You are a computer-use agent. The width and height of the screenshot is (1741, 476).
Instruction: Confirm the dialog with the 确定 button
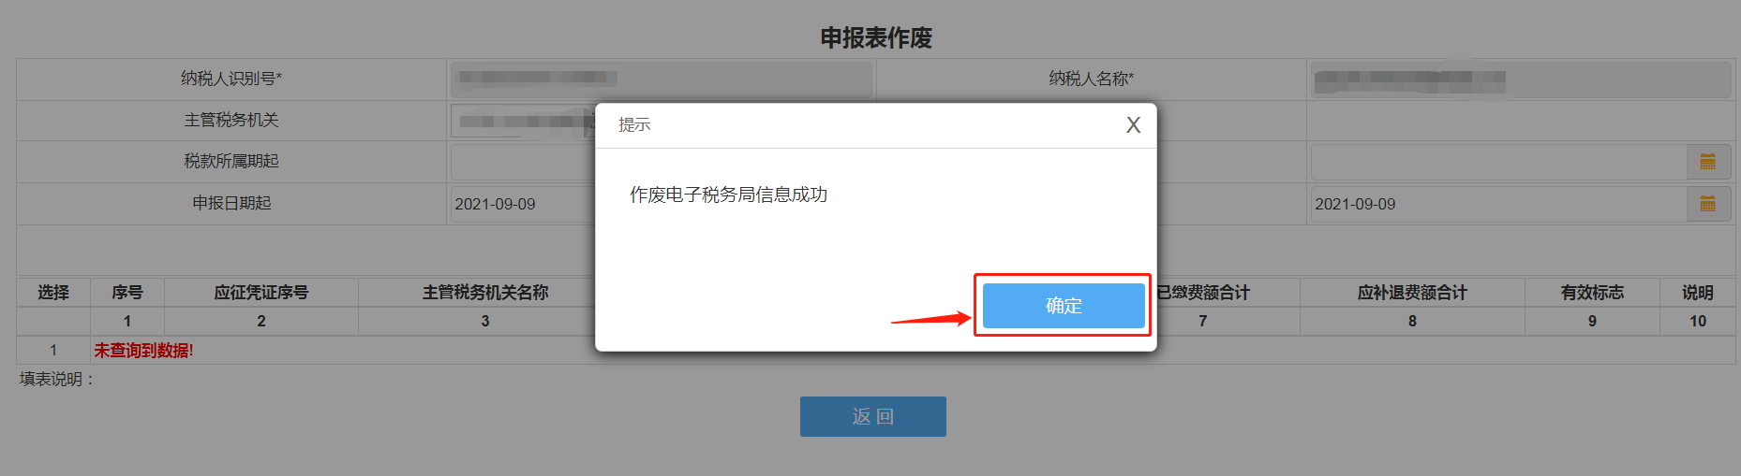coord(1064,305)
